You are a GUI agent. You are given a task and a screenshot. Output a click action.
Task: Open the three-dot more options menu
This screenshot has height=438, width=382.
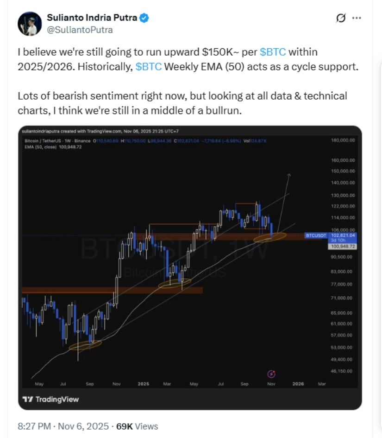click(x=357, y=18)
